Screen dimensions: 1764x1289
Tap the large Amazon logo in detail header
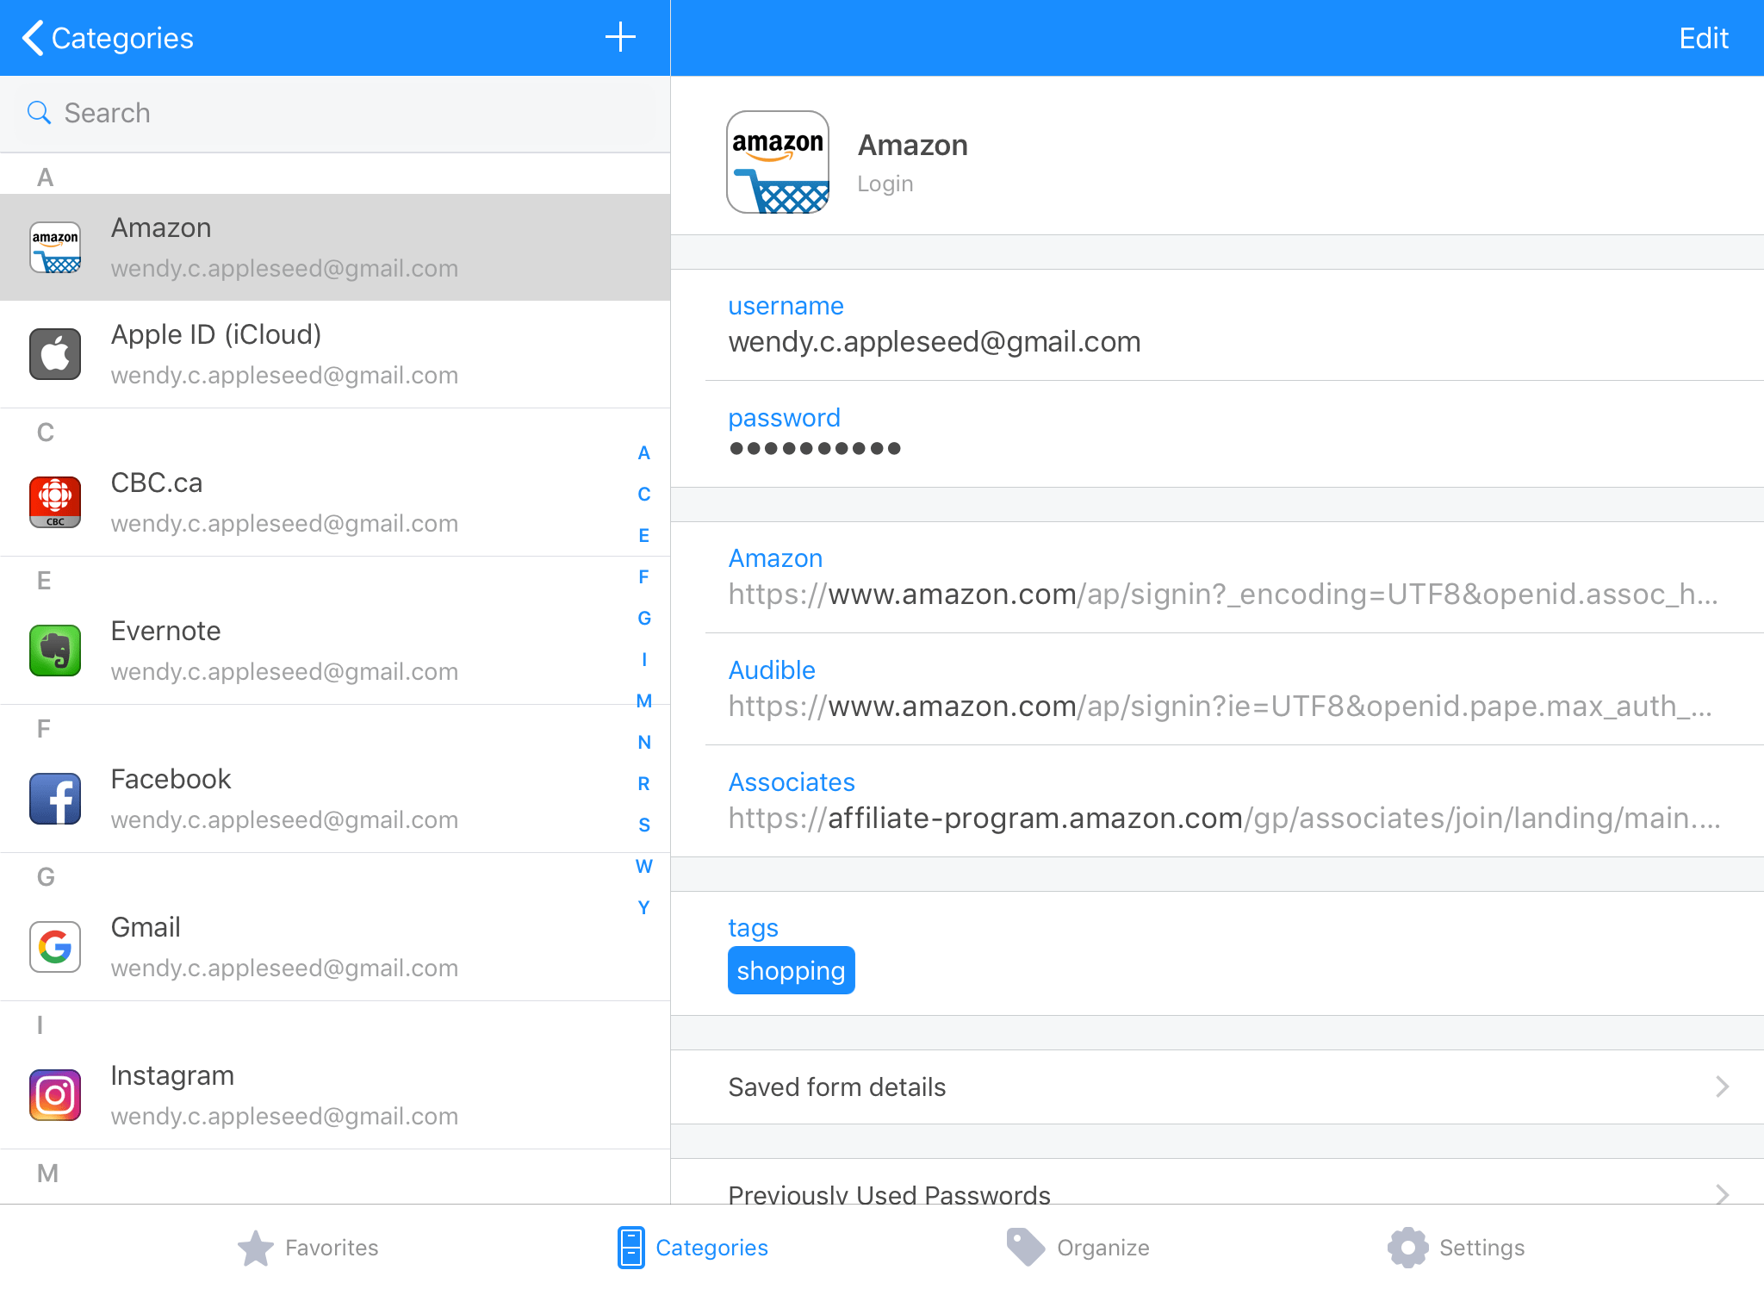[778, 162]
